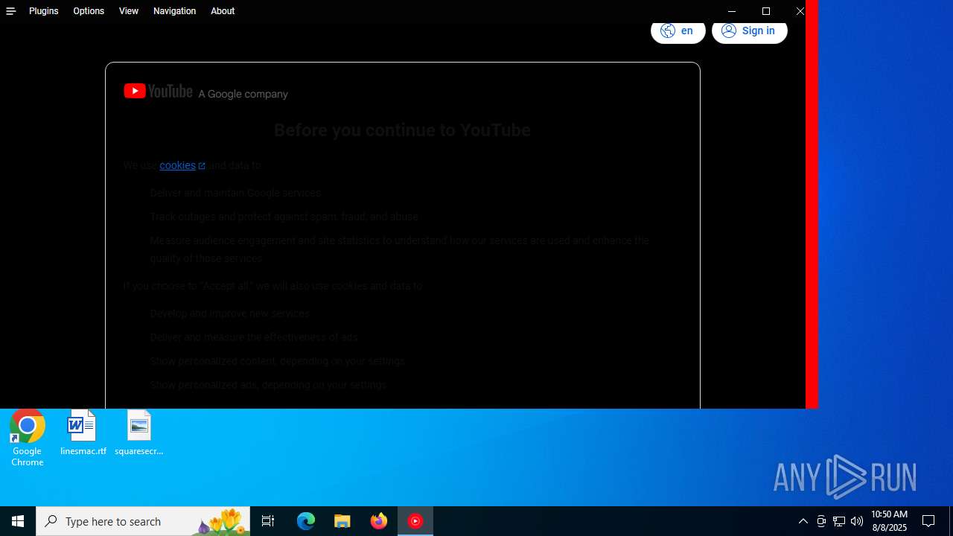This screenshot has width=953, height=536.
Task: Maximize the app window
Action: coord(766,11)
